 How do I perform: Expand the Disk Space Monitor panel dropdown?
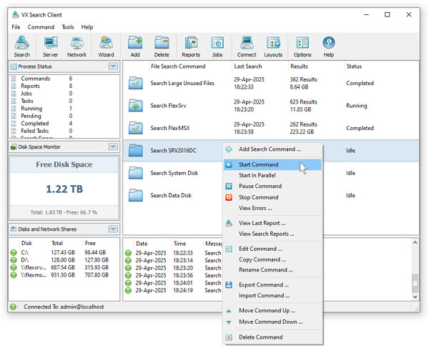click(x=113, y=146)
